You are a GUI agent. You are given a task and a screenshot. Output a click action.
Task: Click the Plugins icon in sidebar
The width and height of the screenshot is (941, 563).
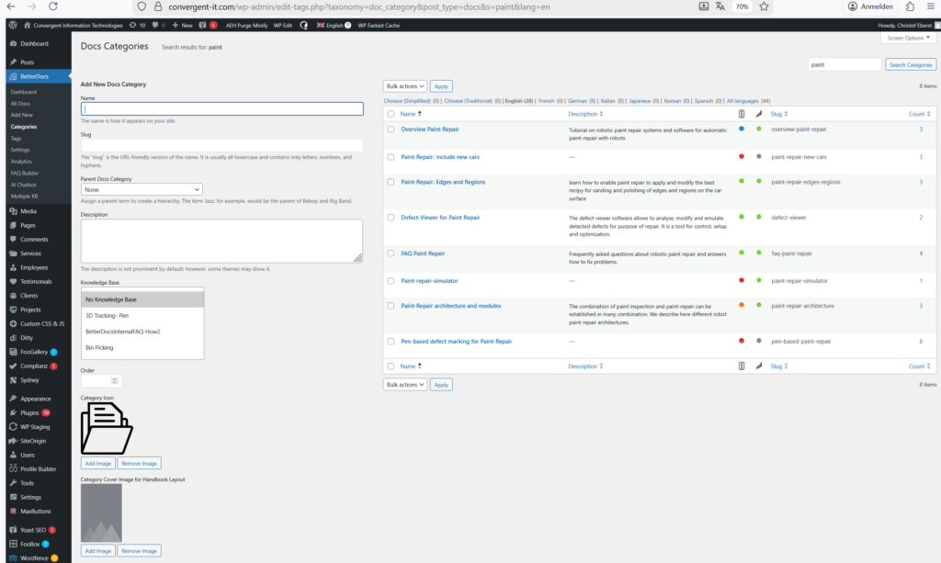(12, 412)
